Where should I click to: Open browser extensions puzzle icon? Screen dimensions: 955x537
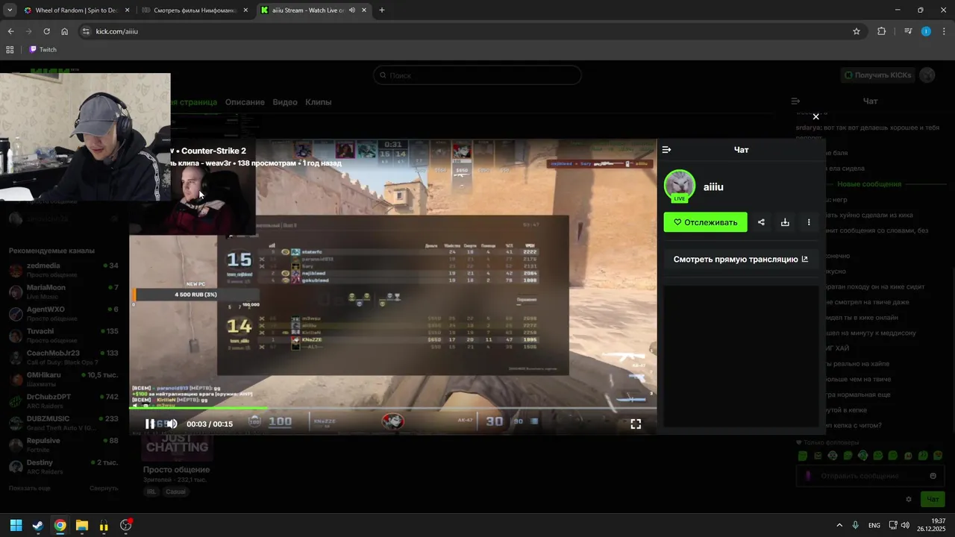pos(882,31)
